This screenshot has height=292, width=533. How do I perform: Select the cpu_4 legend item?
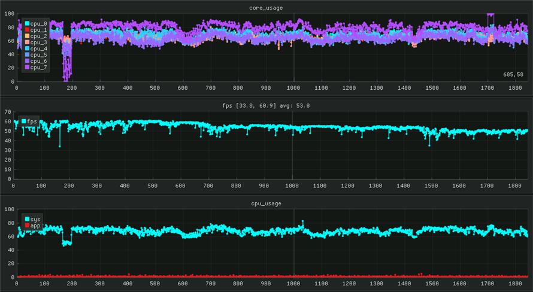pyautogui.click(x=35, y=49)
